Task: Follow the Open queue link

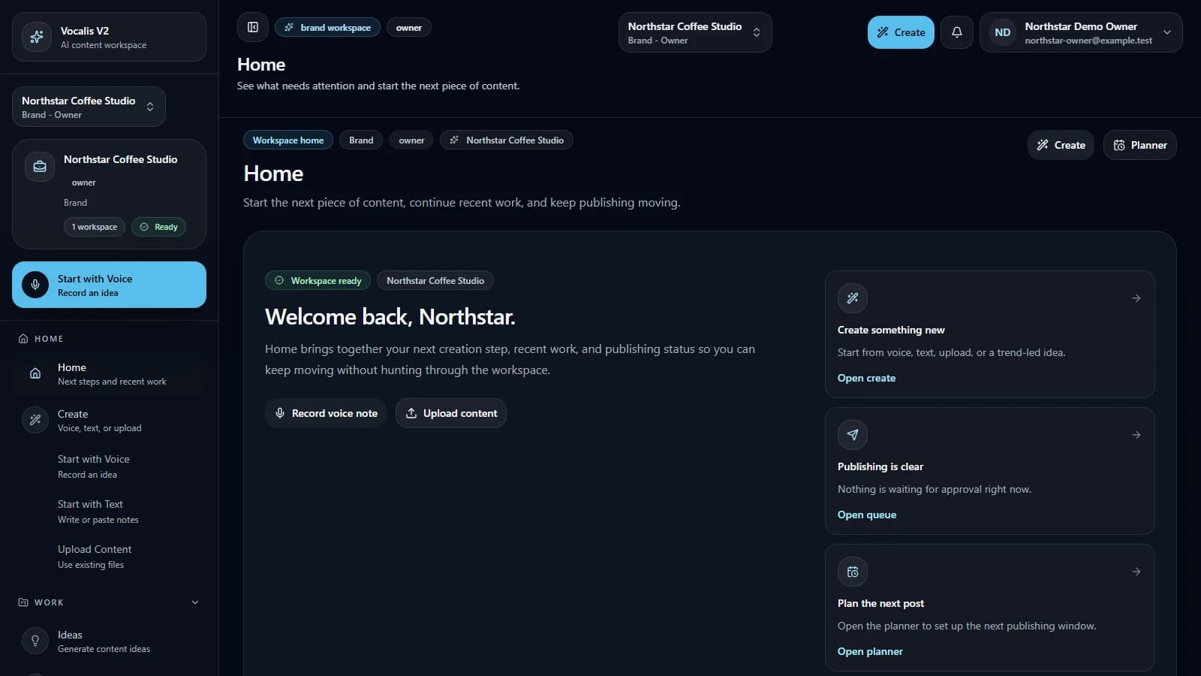Action: click(x=867, y=515)
